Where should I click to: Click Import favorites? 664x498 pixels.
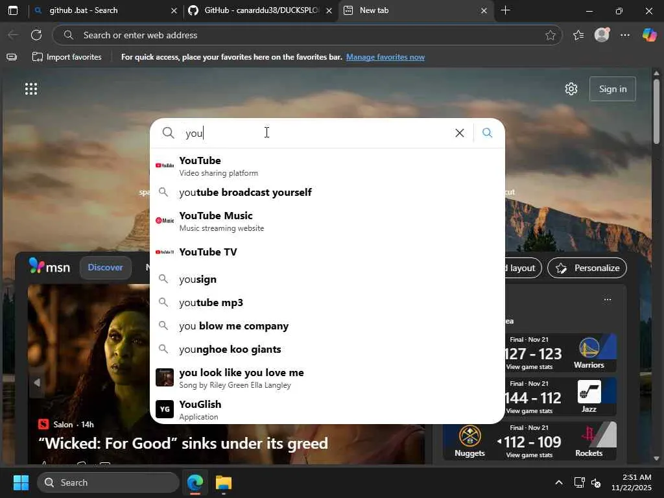pyautogui.click(x=67, y=57)
